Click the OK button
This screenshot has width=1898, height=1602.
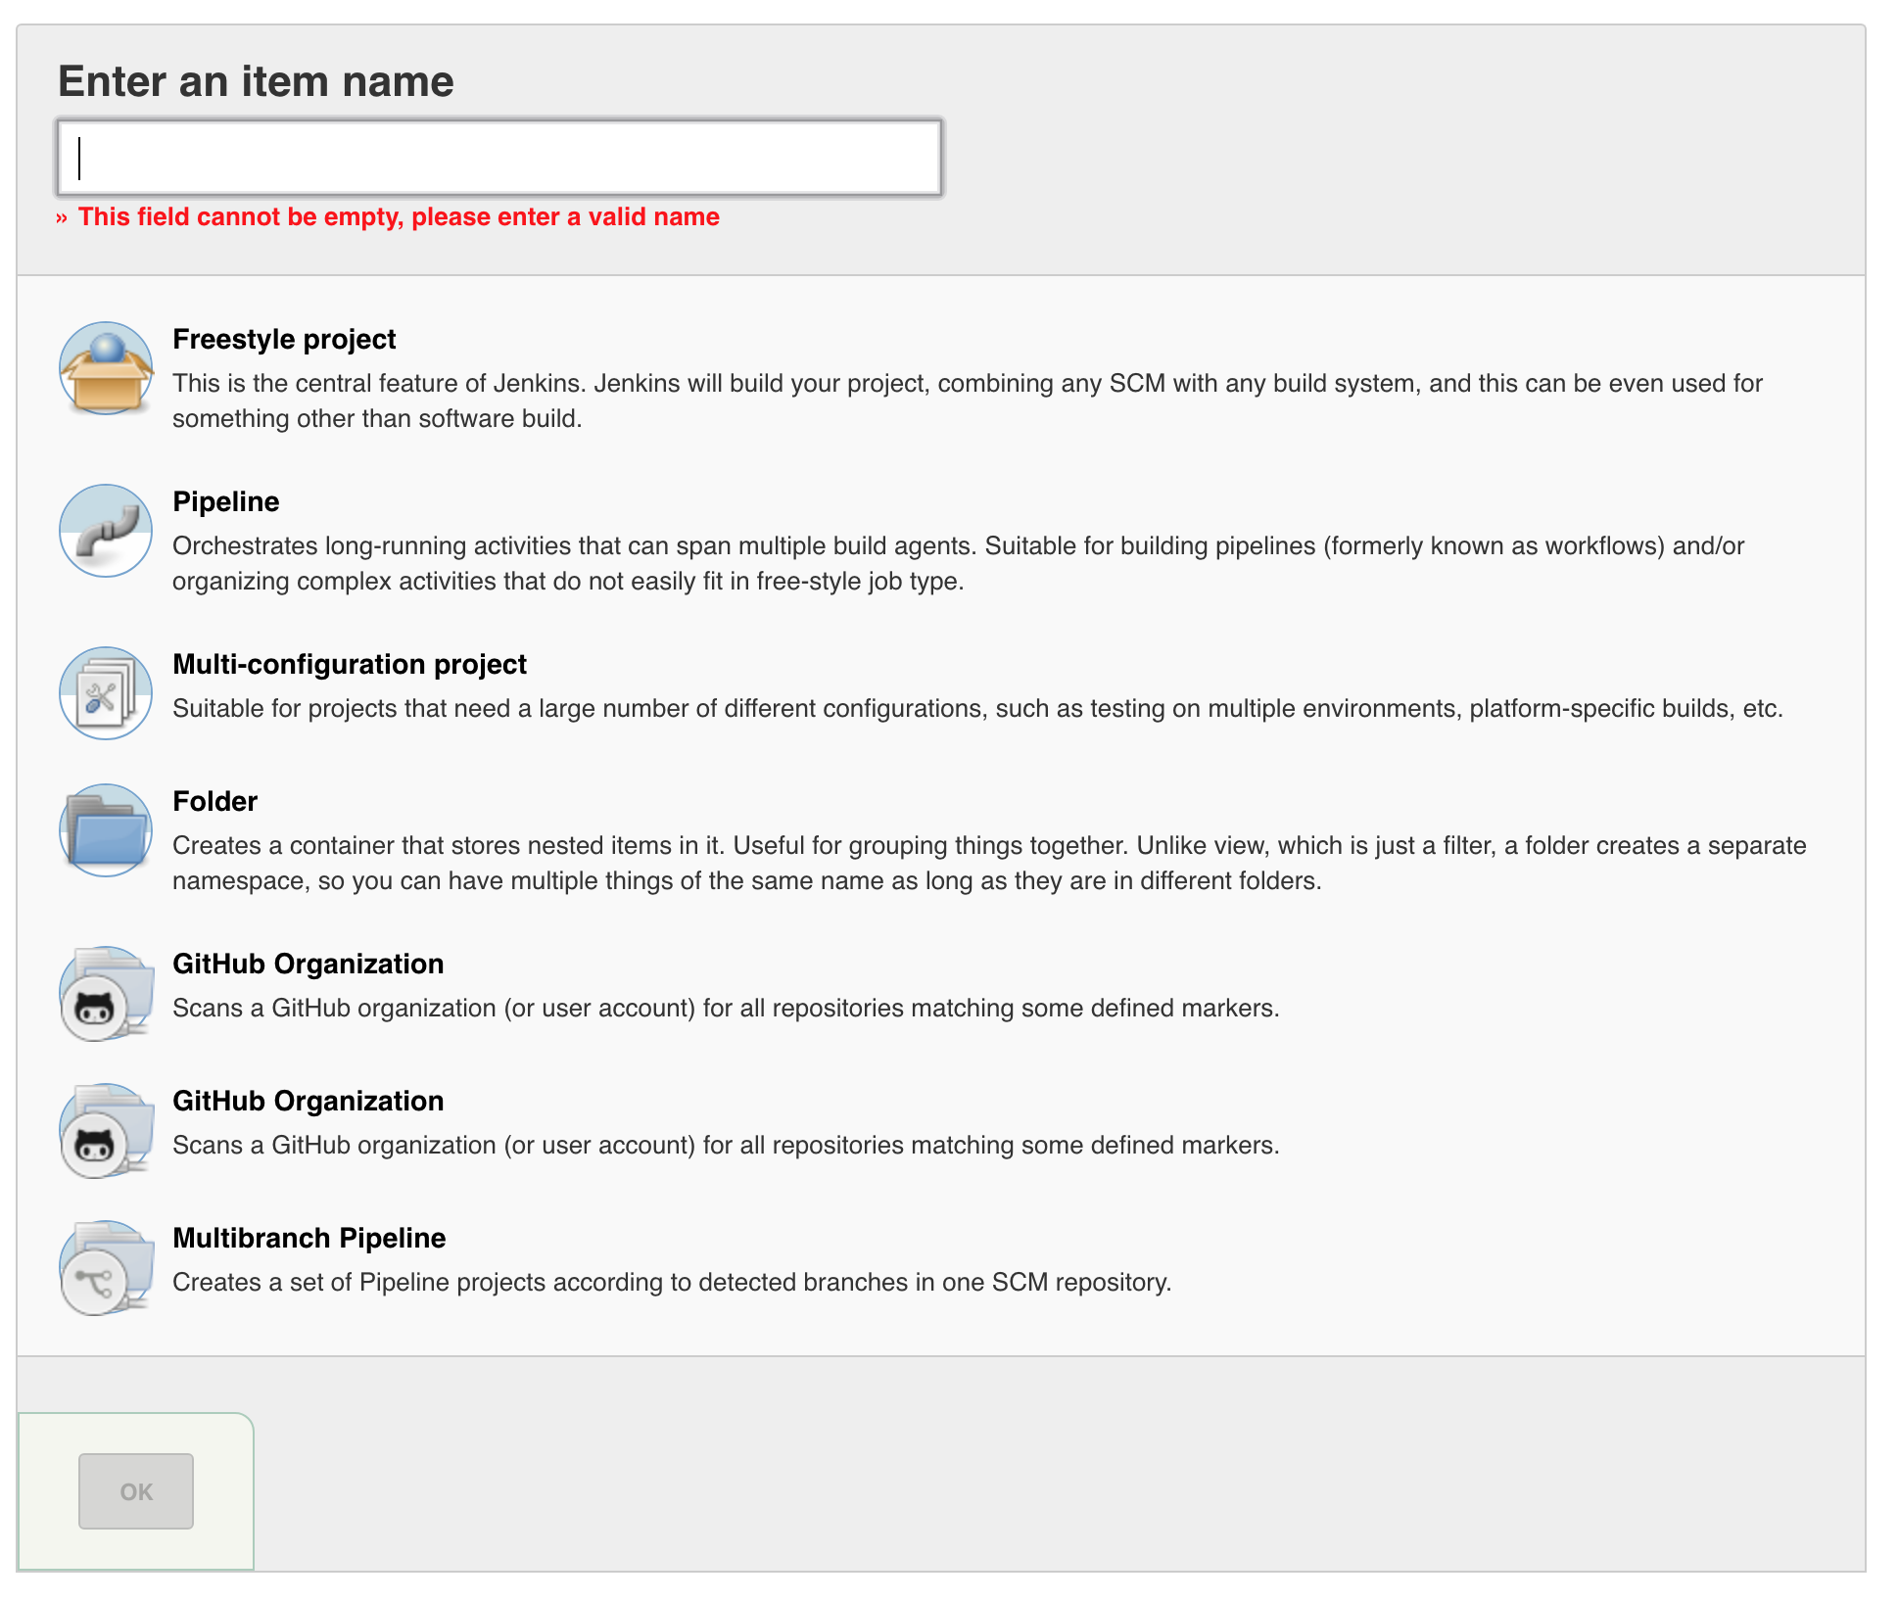[136, 1491]
